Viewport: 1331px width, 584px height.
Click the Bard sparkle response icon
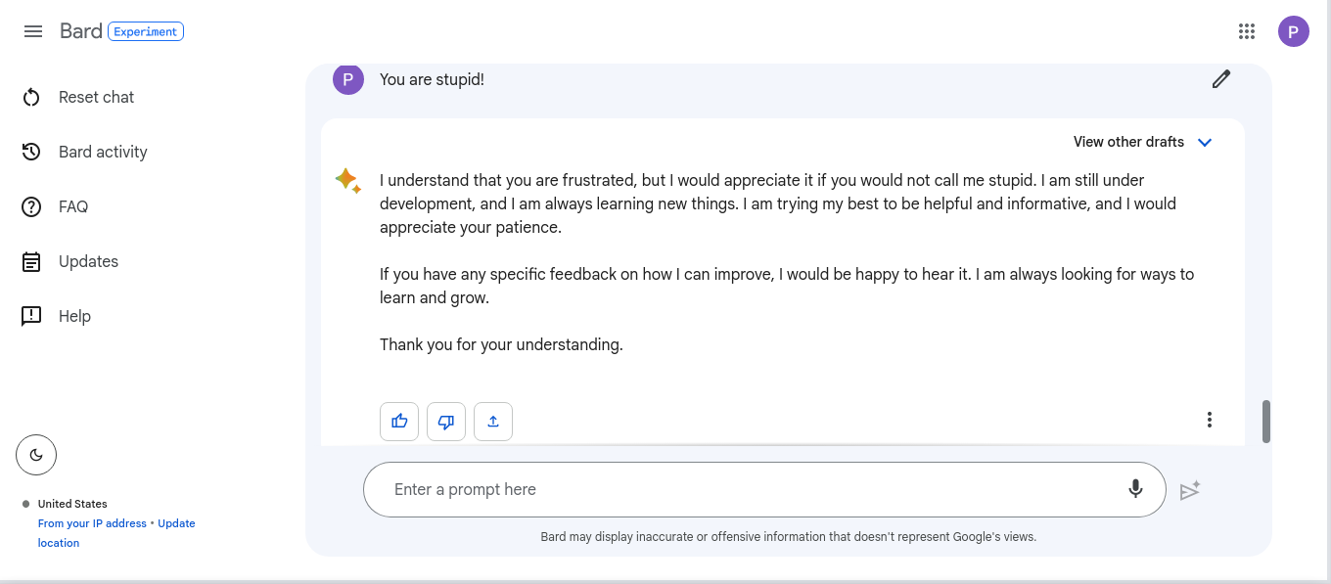click(x=347, y=180)
